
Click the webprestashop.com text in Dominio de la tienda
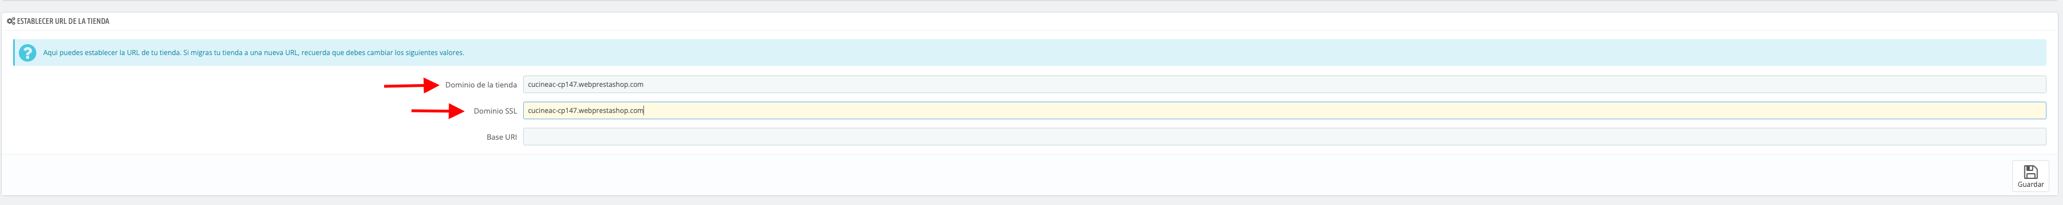(x=610, y=85)
